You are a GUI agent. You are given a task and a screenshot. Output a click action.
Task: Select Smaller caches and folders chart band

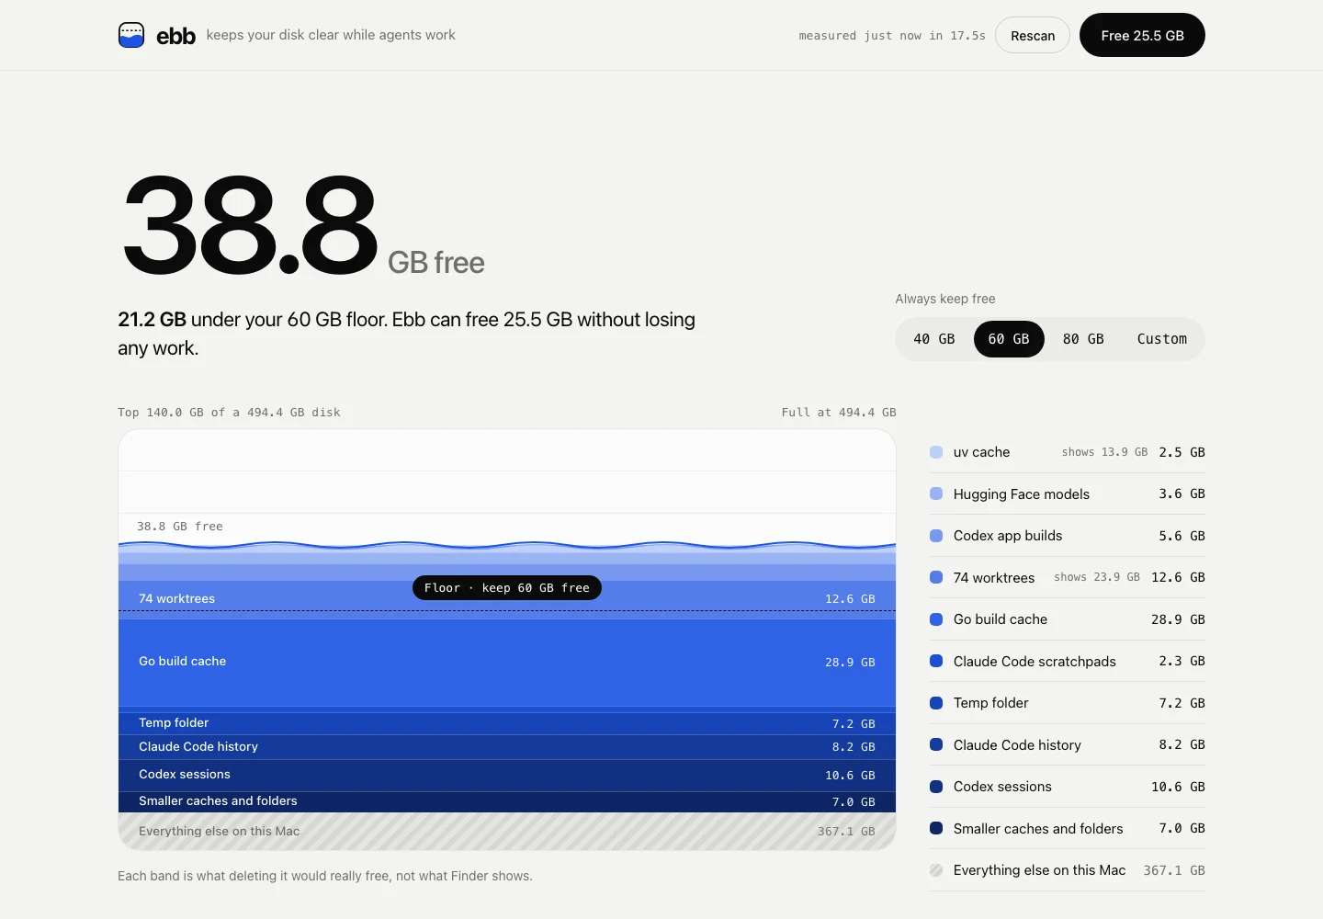tap(507, 801)
